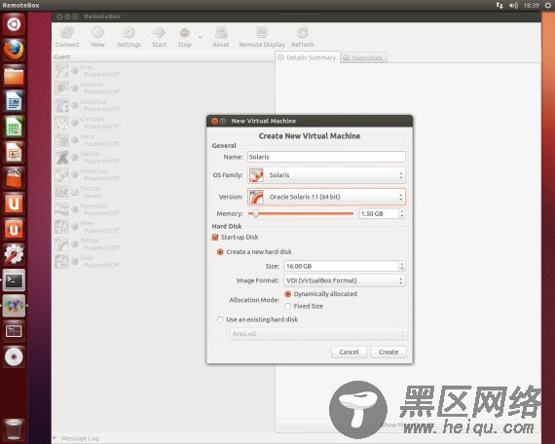The height and width of the screenshot is (444, 555).
Task: Open Ubuntu Software Center from launcher
Action: pos(14,178)
